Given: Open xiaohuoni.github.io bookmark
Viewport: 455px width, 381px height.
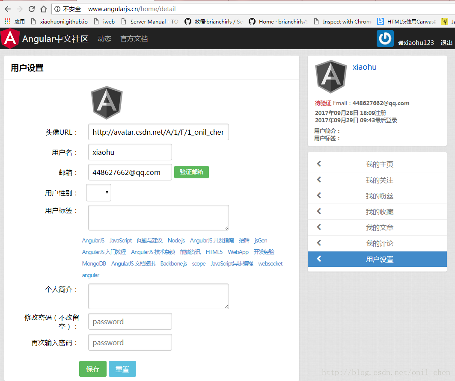Looking at the screenshot, I should click(59, 21).
